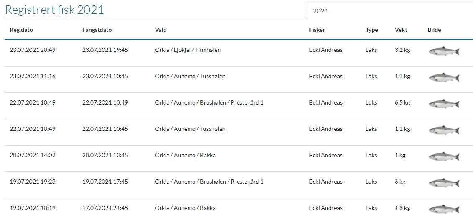This screenshot has width=473, height=220.
Task: Open fish image for 6.5 kg catch
Action: pos(444,104)
